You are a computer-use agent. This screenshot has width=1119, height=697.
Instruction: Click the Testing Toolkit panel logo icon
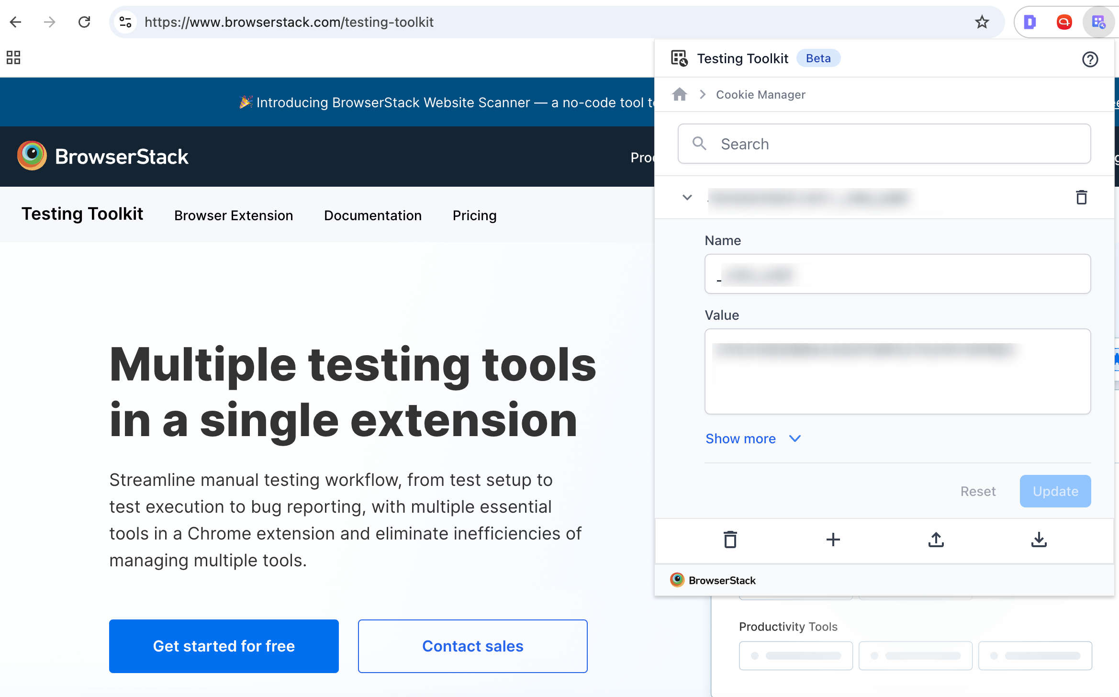click(x=679, y=58)
